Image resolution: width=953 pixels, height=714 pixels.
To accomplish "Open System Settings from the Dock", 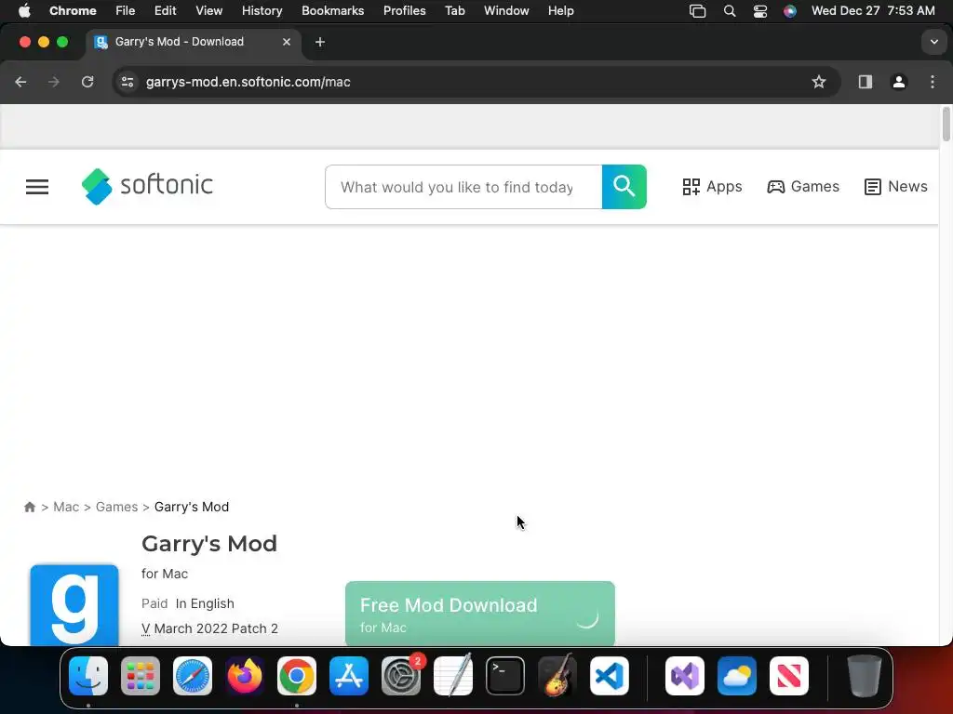I will 401,676.
